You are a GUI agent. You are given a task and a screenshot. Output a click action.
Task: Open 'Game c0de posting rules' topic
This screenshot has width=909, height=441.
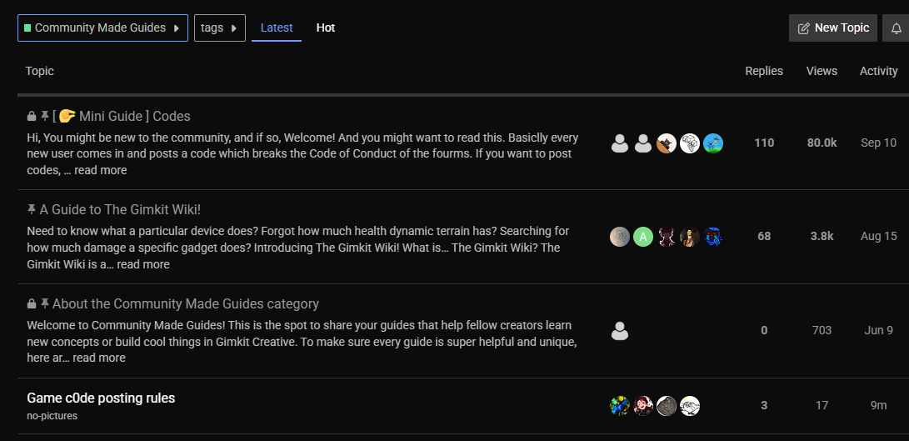pyautogui.click(x=101, y=398)
